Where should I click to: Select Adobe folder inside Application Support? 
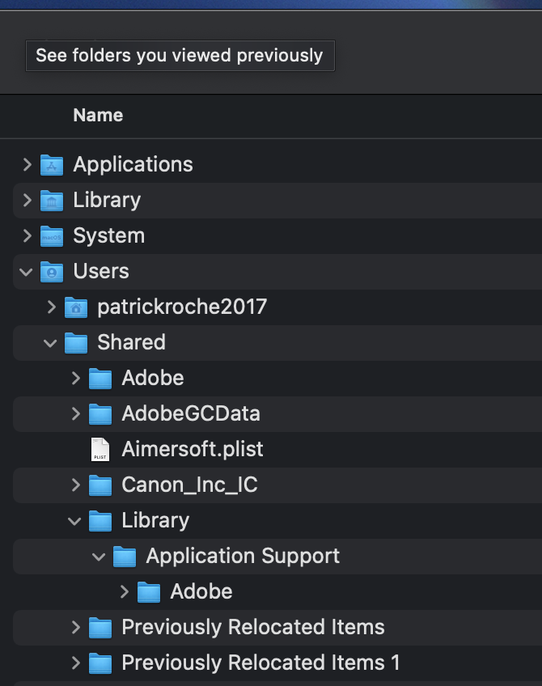201,592
